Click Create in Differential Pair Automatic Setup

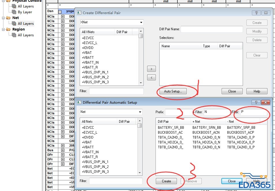point(166,181)
